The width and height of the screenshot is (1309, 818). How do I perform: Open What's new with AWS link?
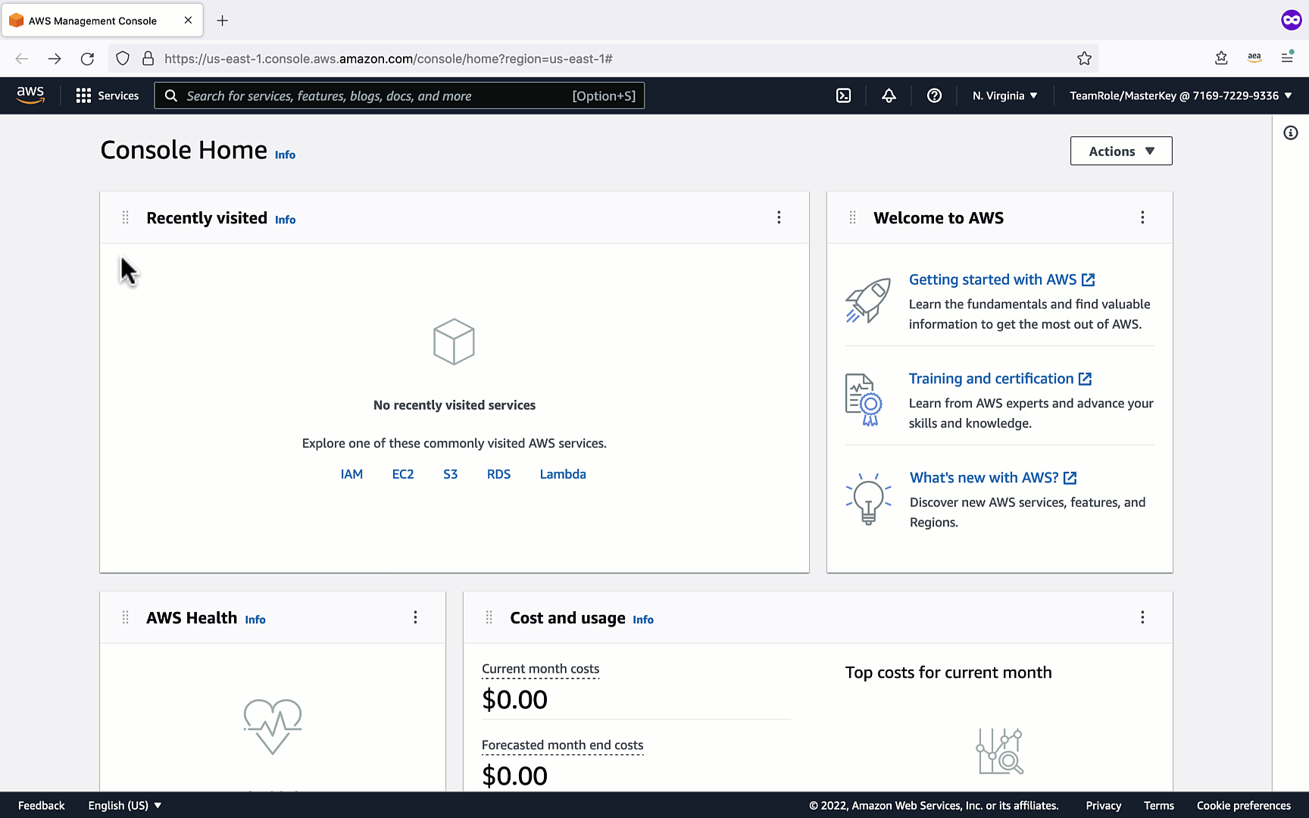[x=993, y=478]
